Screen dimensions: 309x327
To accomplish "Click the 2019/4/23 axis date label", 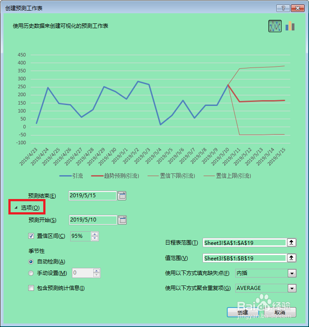I will click(x=28, y=157).
